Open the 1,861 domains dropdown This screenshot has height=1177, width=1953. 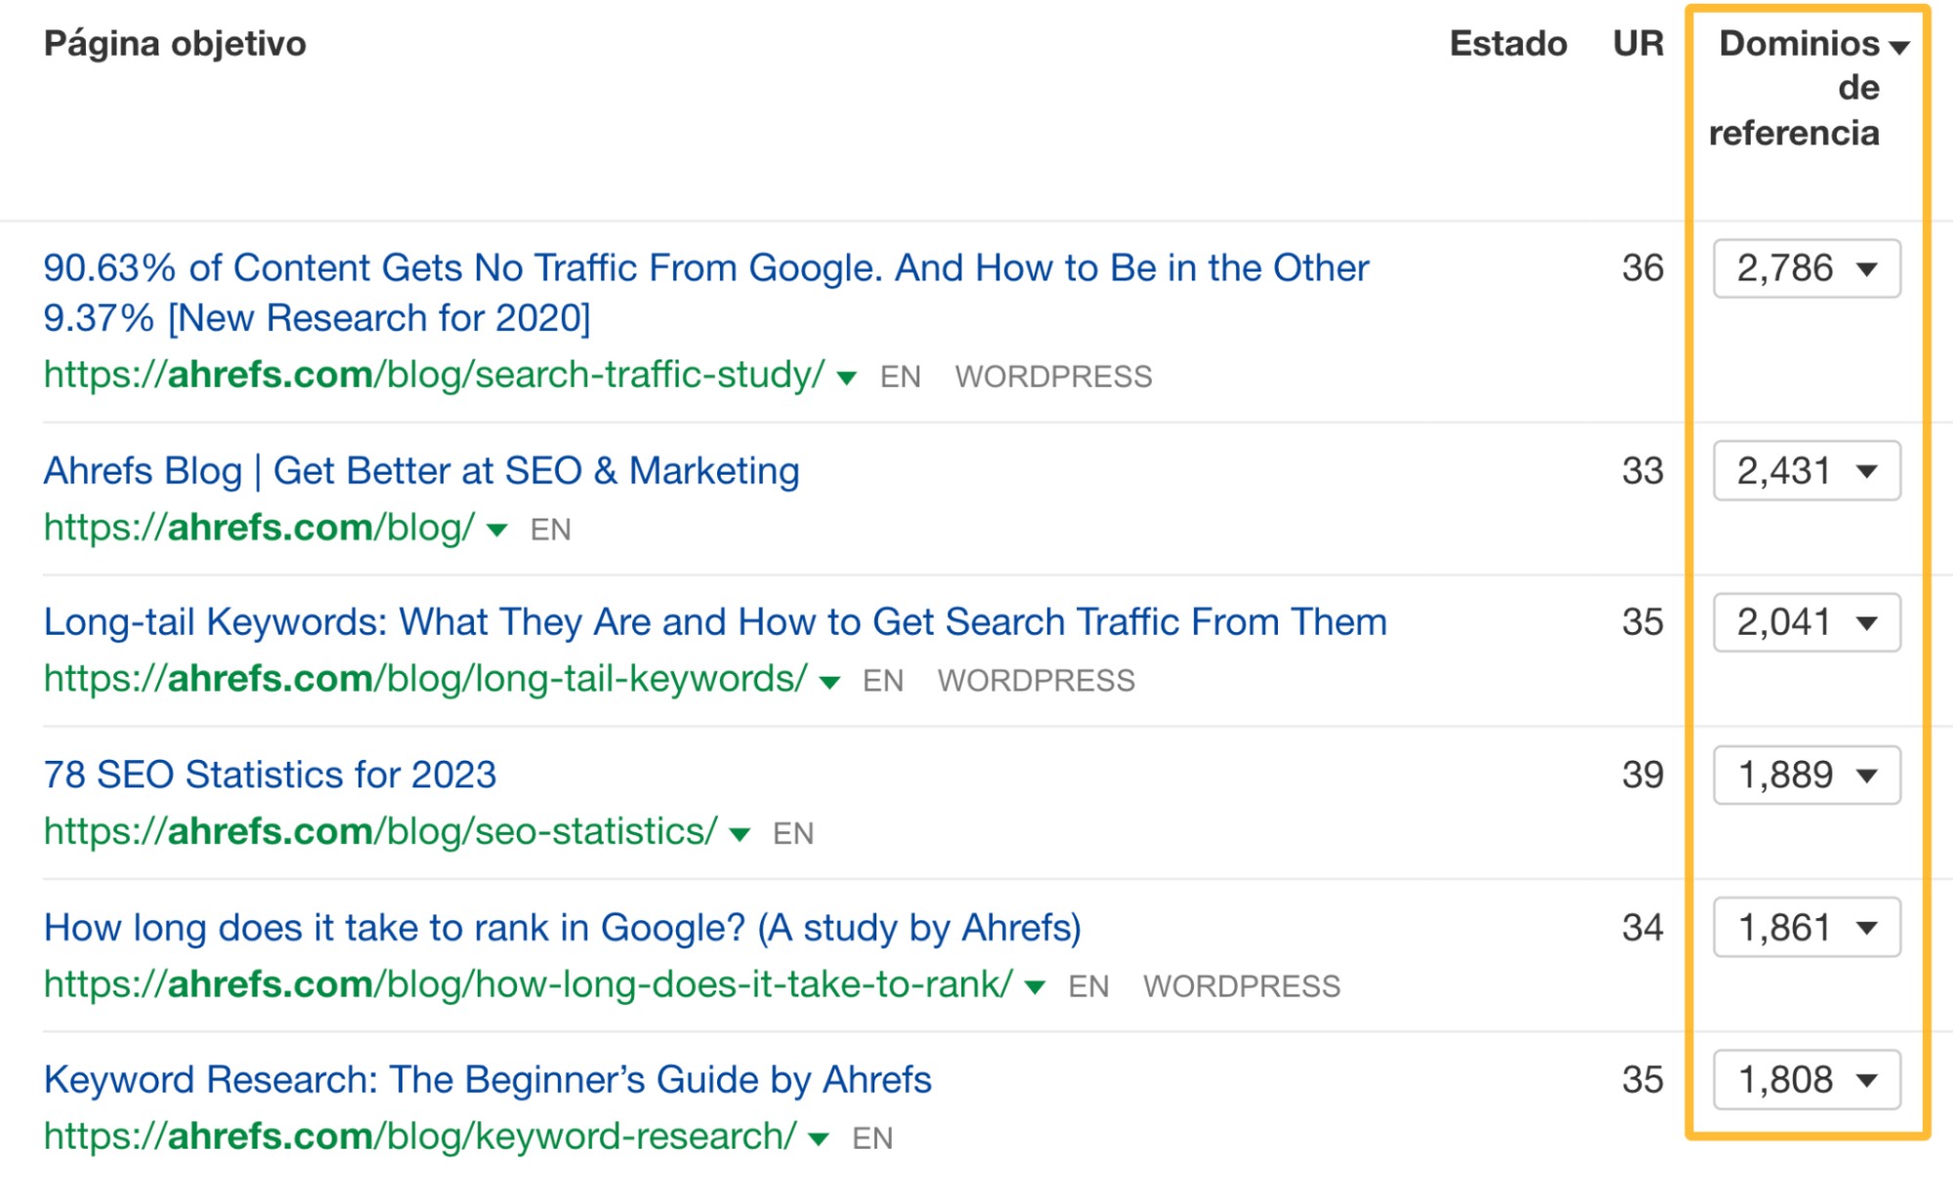pos(1867,929)
